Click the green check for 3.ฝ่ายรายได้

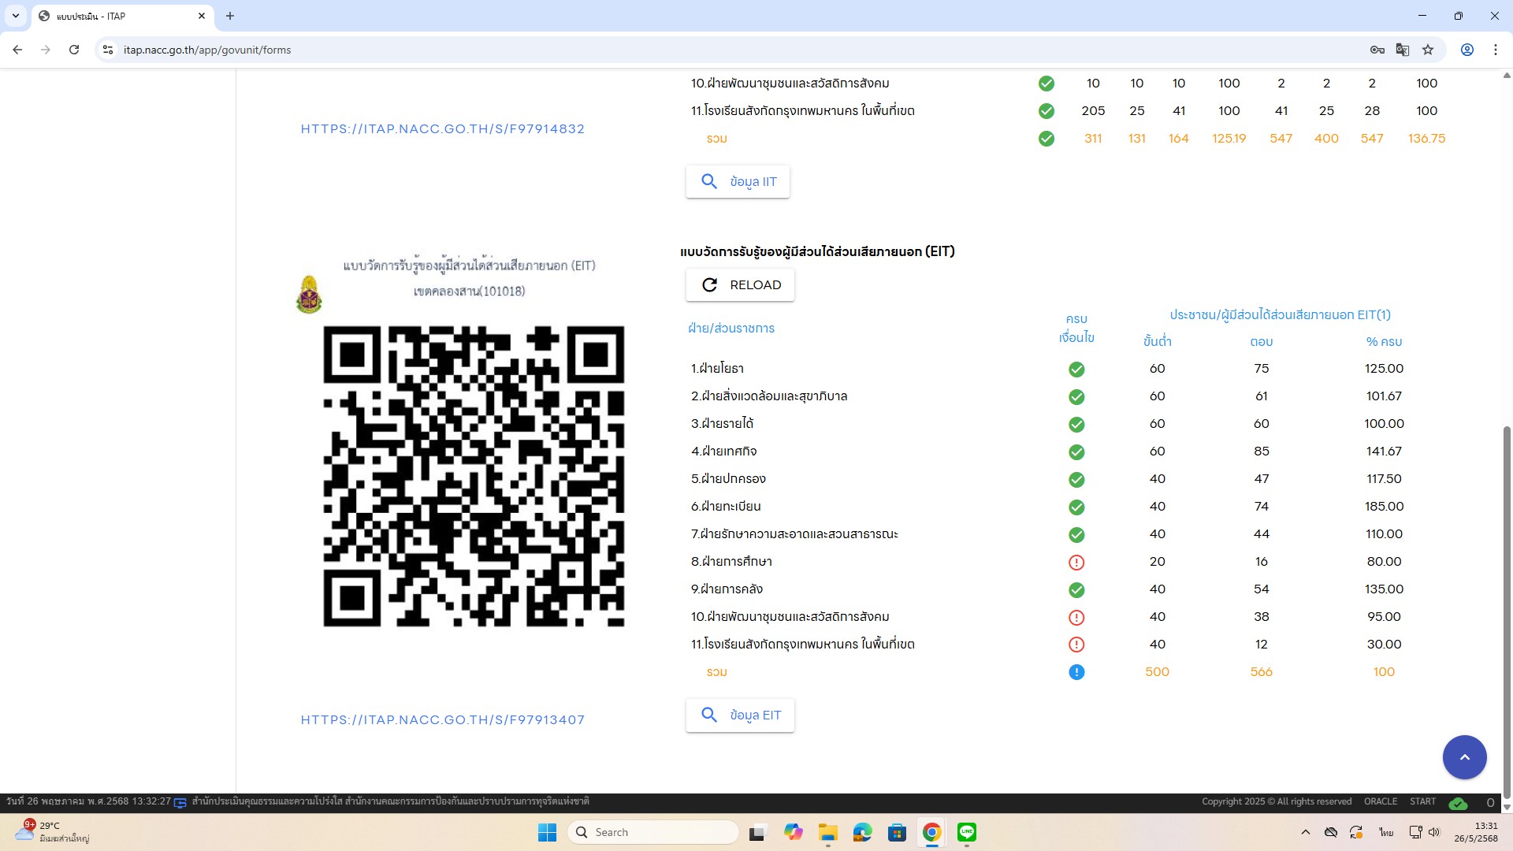(1076, 425)
